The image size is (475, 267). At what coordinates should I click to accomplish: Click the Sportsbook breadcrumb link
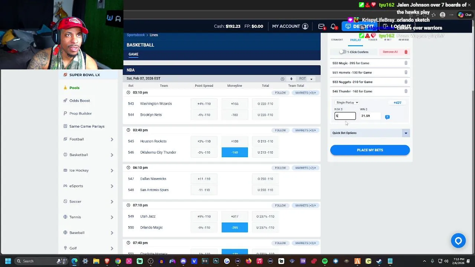(x=136, y=35)
